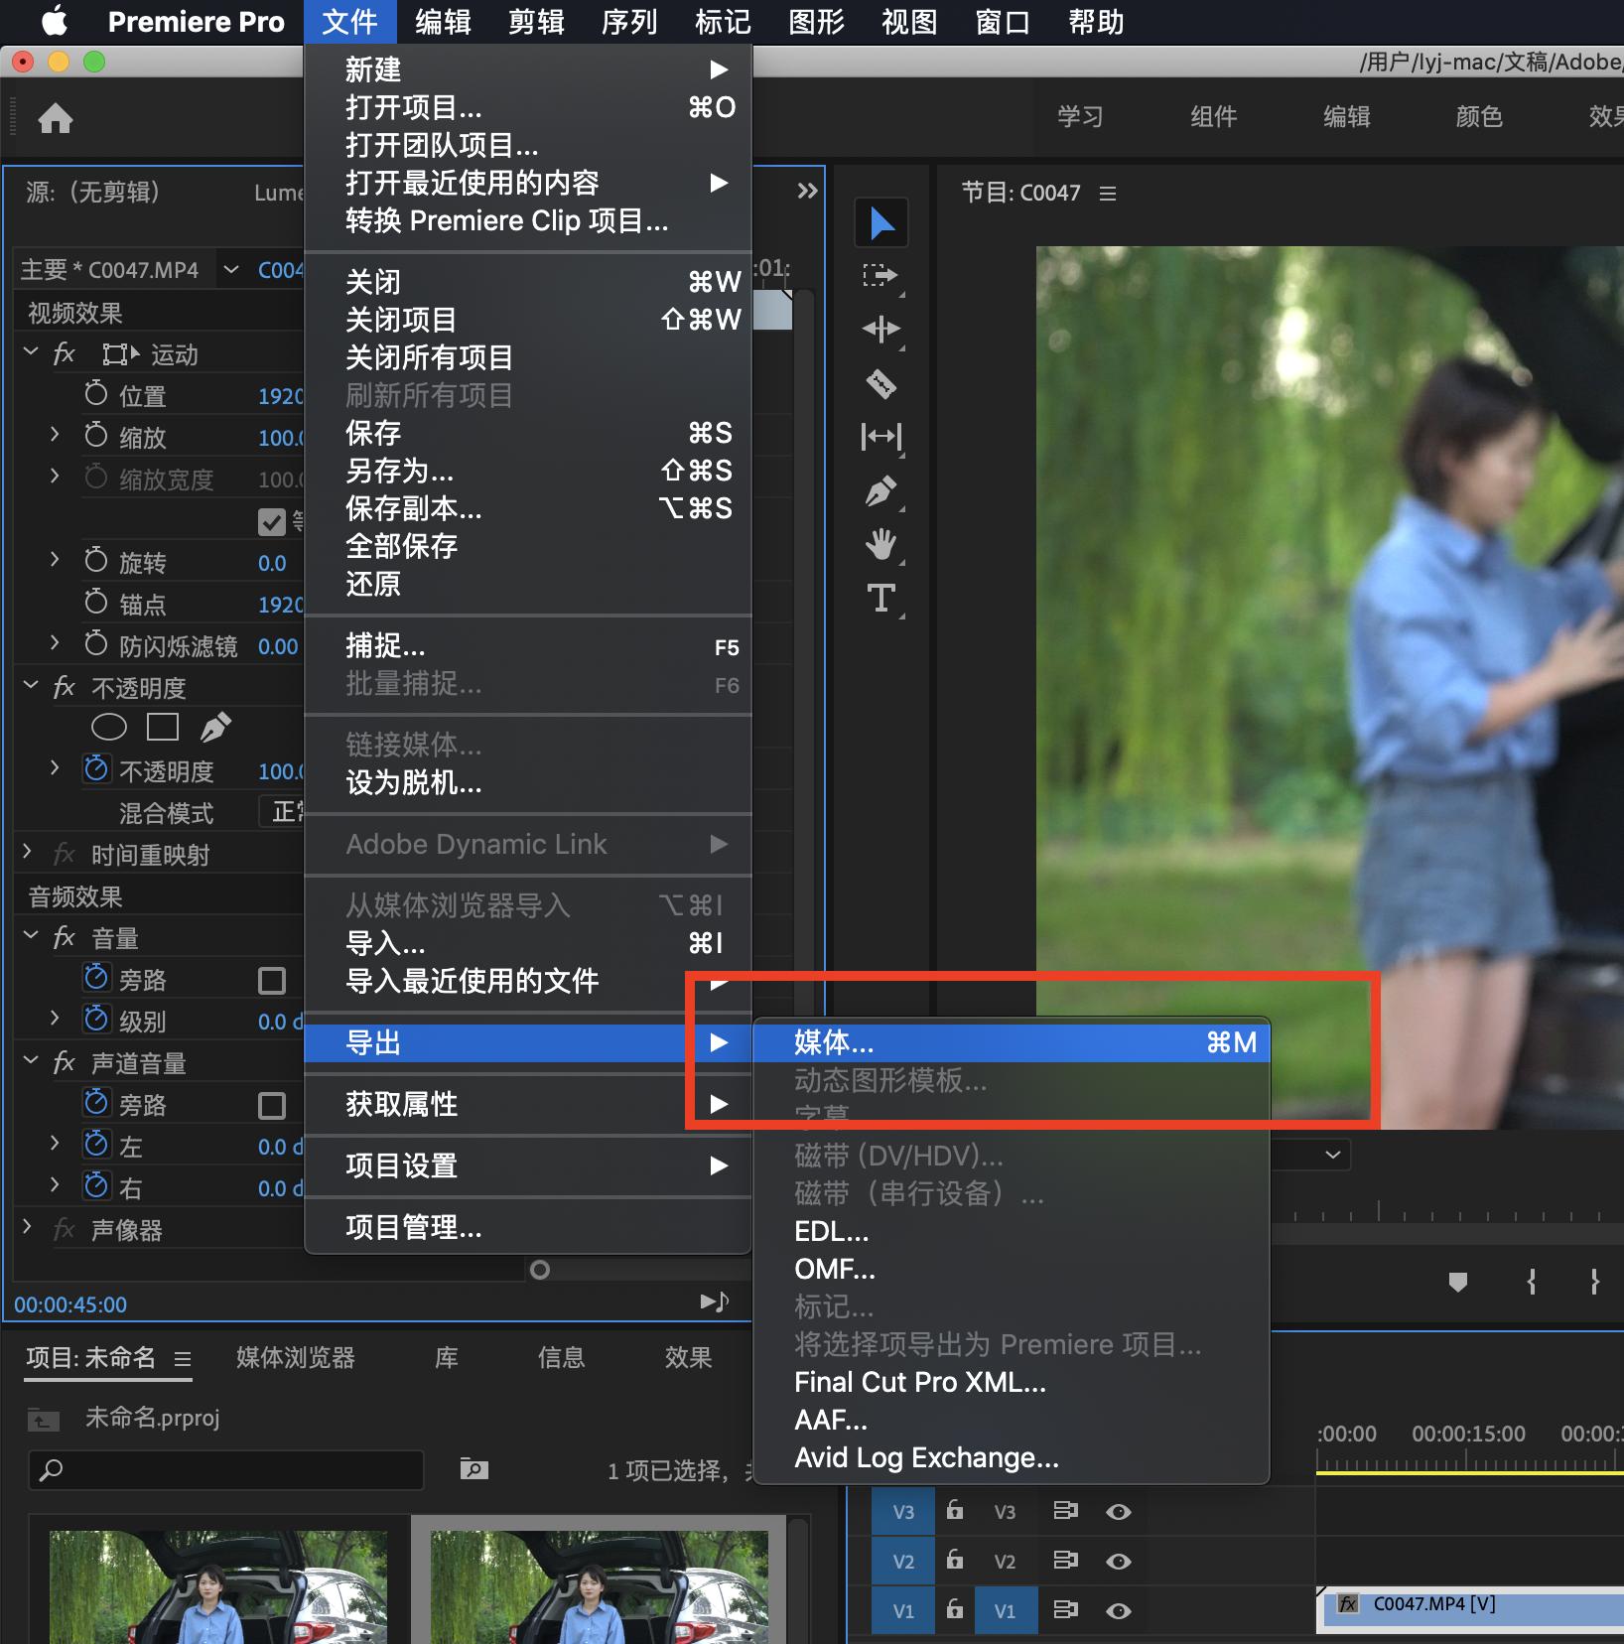Select the Type tool
This screenshot has width=1624, height=1644.
880,598
